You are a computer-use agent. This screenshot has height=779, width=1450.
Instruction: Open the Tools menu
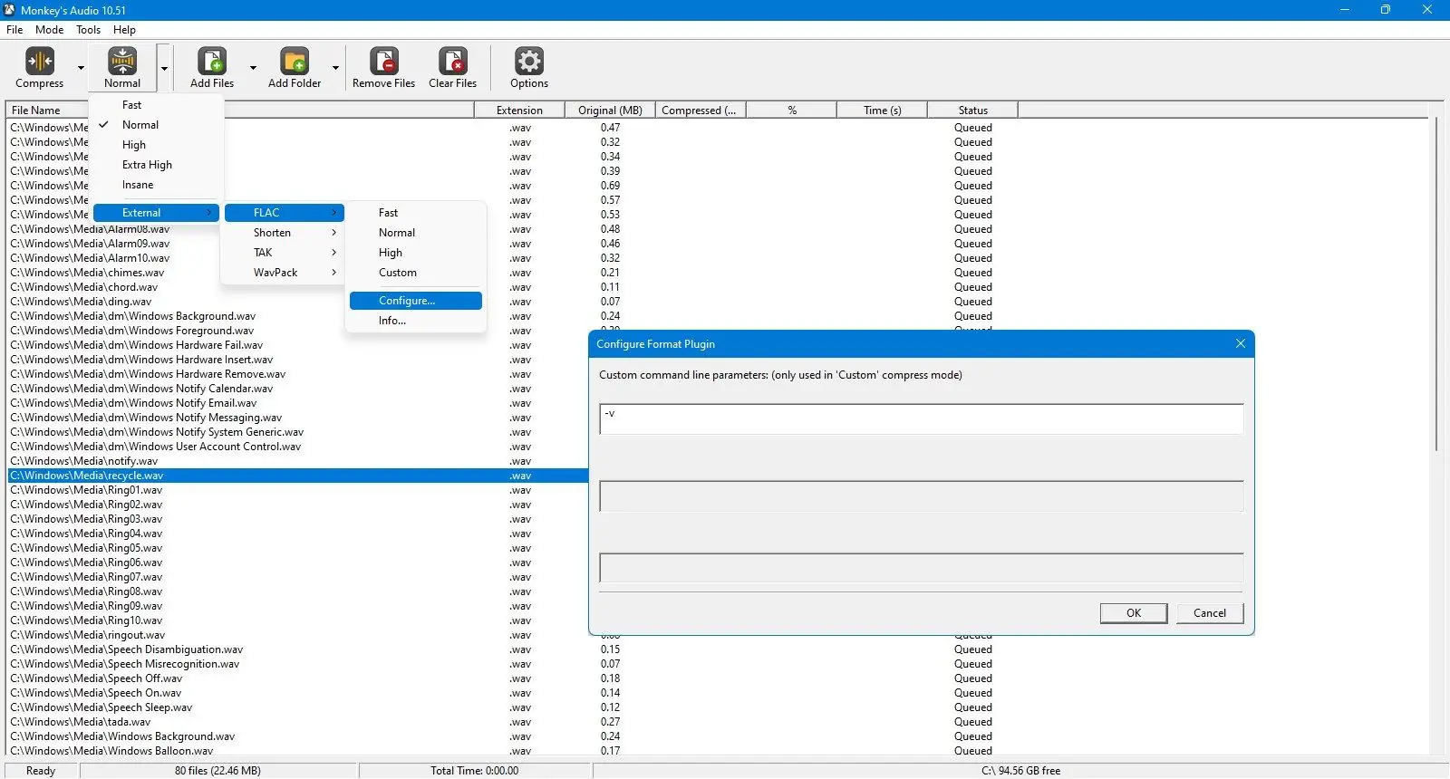(88, 30)
